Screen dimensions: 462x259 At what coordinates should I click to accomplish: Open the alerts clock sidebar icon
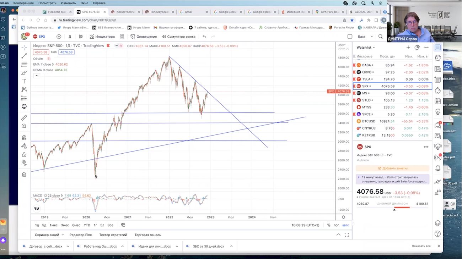tap(438, 58)
